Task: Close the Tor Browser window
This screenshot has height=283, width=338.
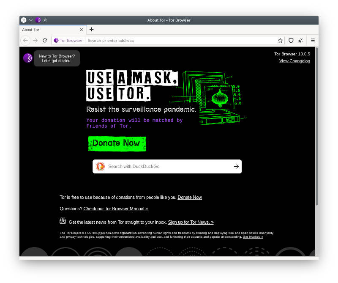Action: 24,20
